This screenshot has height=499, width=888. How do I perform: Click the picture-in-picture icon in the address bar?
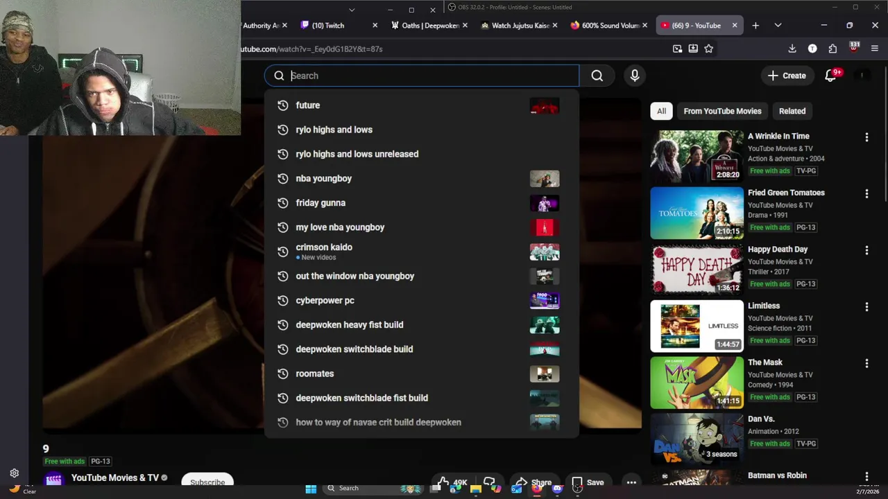click(x=677, y=49)
